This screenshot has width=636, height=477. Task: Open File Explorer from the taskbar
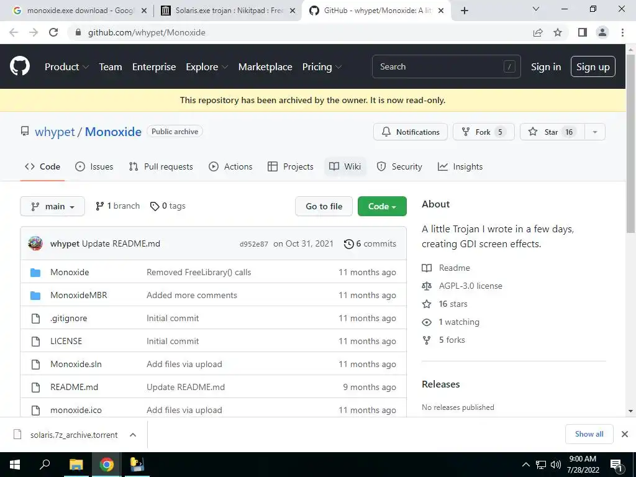(76, 465)
